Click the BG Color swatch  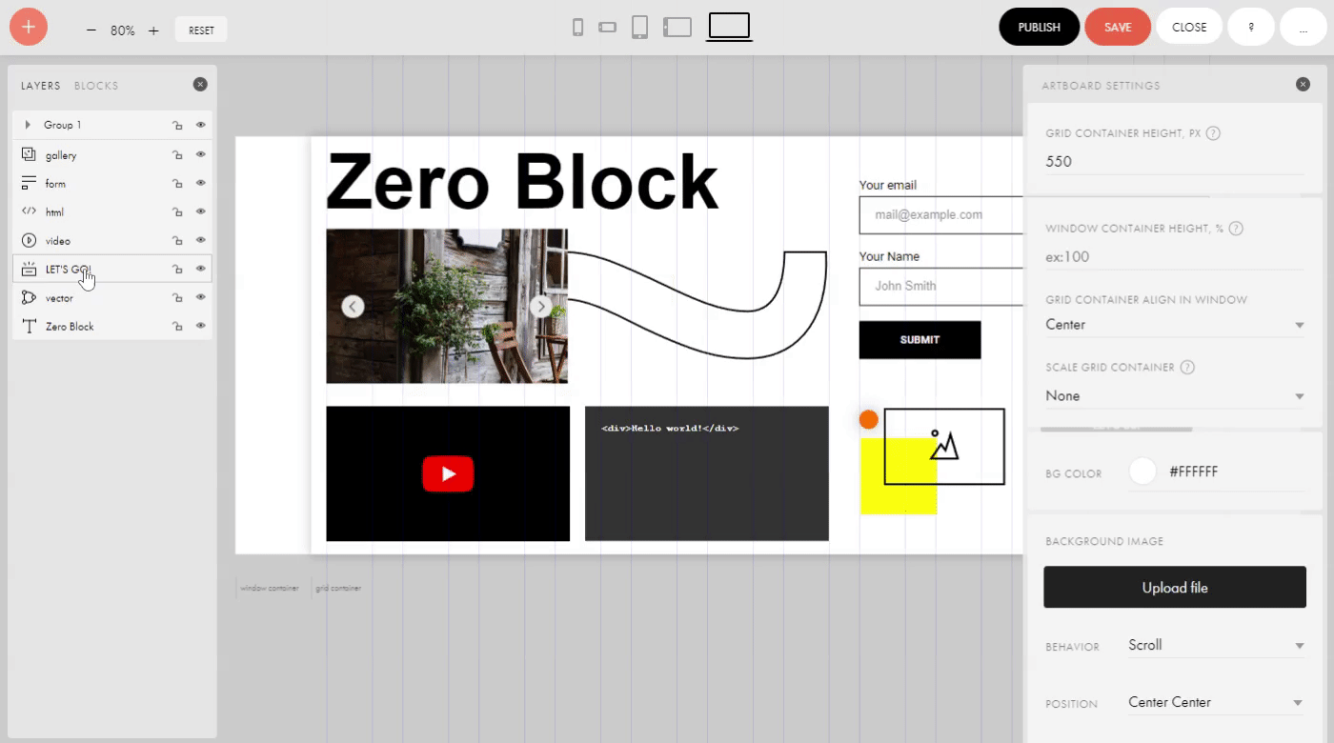tap(1142, 471)
